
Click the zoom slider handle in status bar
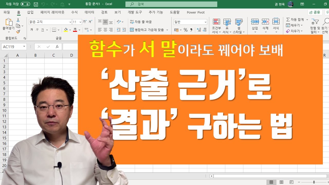[x=314, y=182]
